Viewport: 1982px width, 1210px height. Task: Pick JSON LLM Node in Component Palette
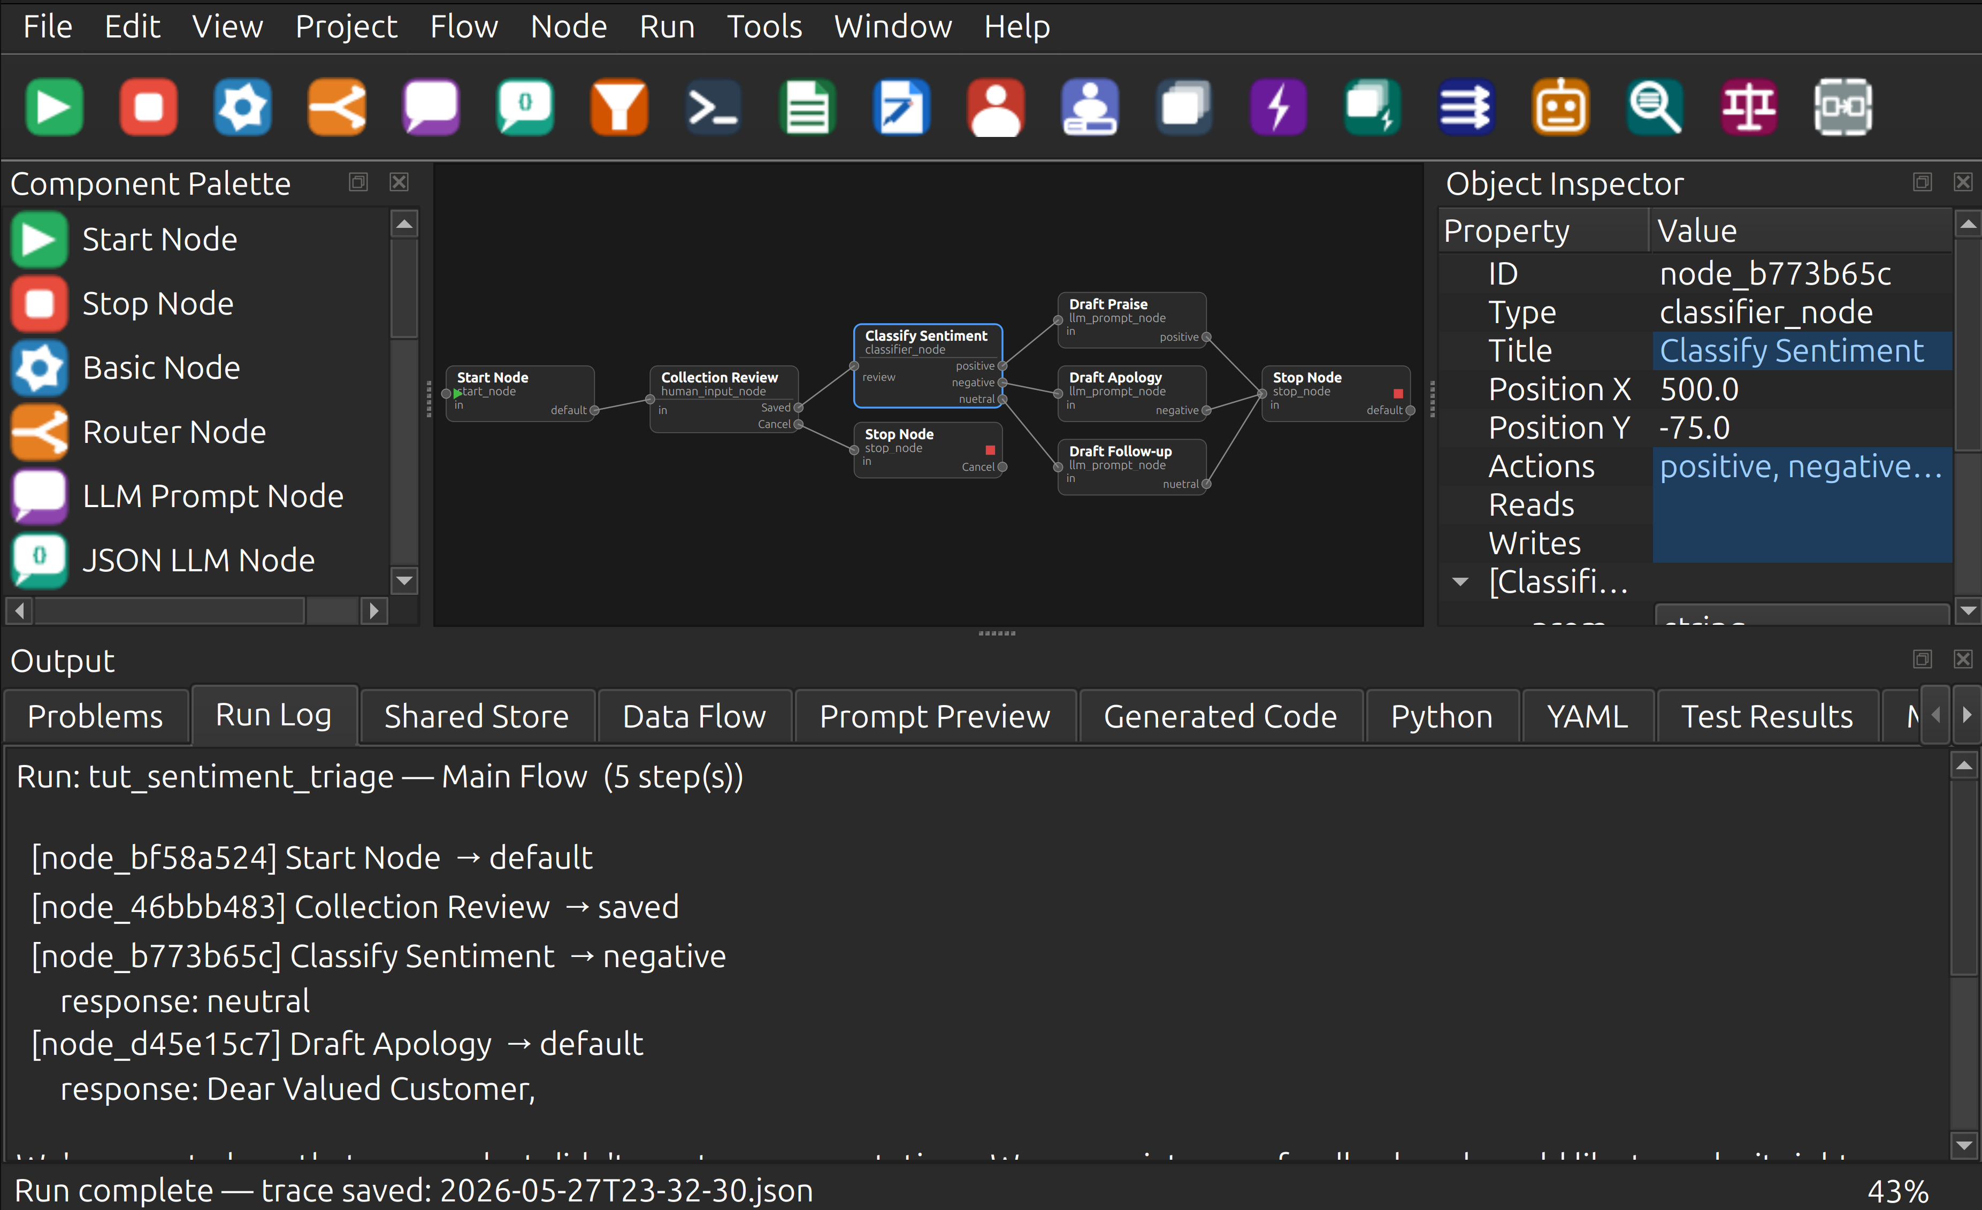tap(197, 561)
